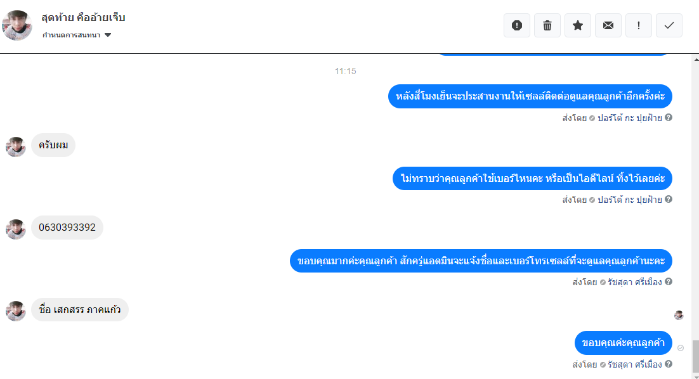Open the กำหนดการสนทนา dropdown arrow
The width and height of the screenshot is (699, 379).
(x=108, y=35)
